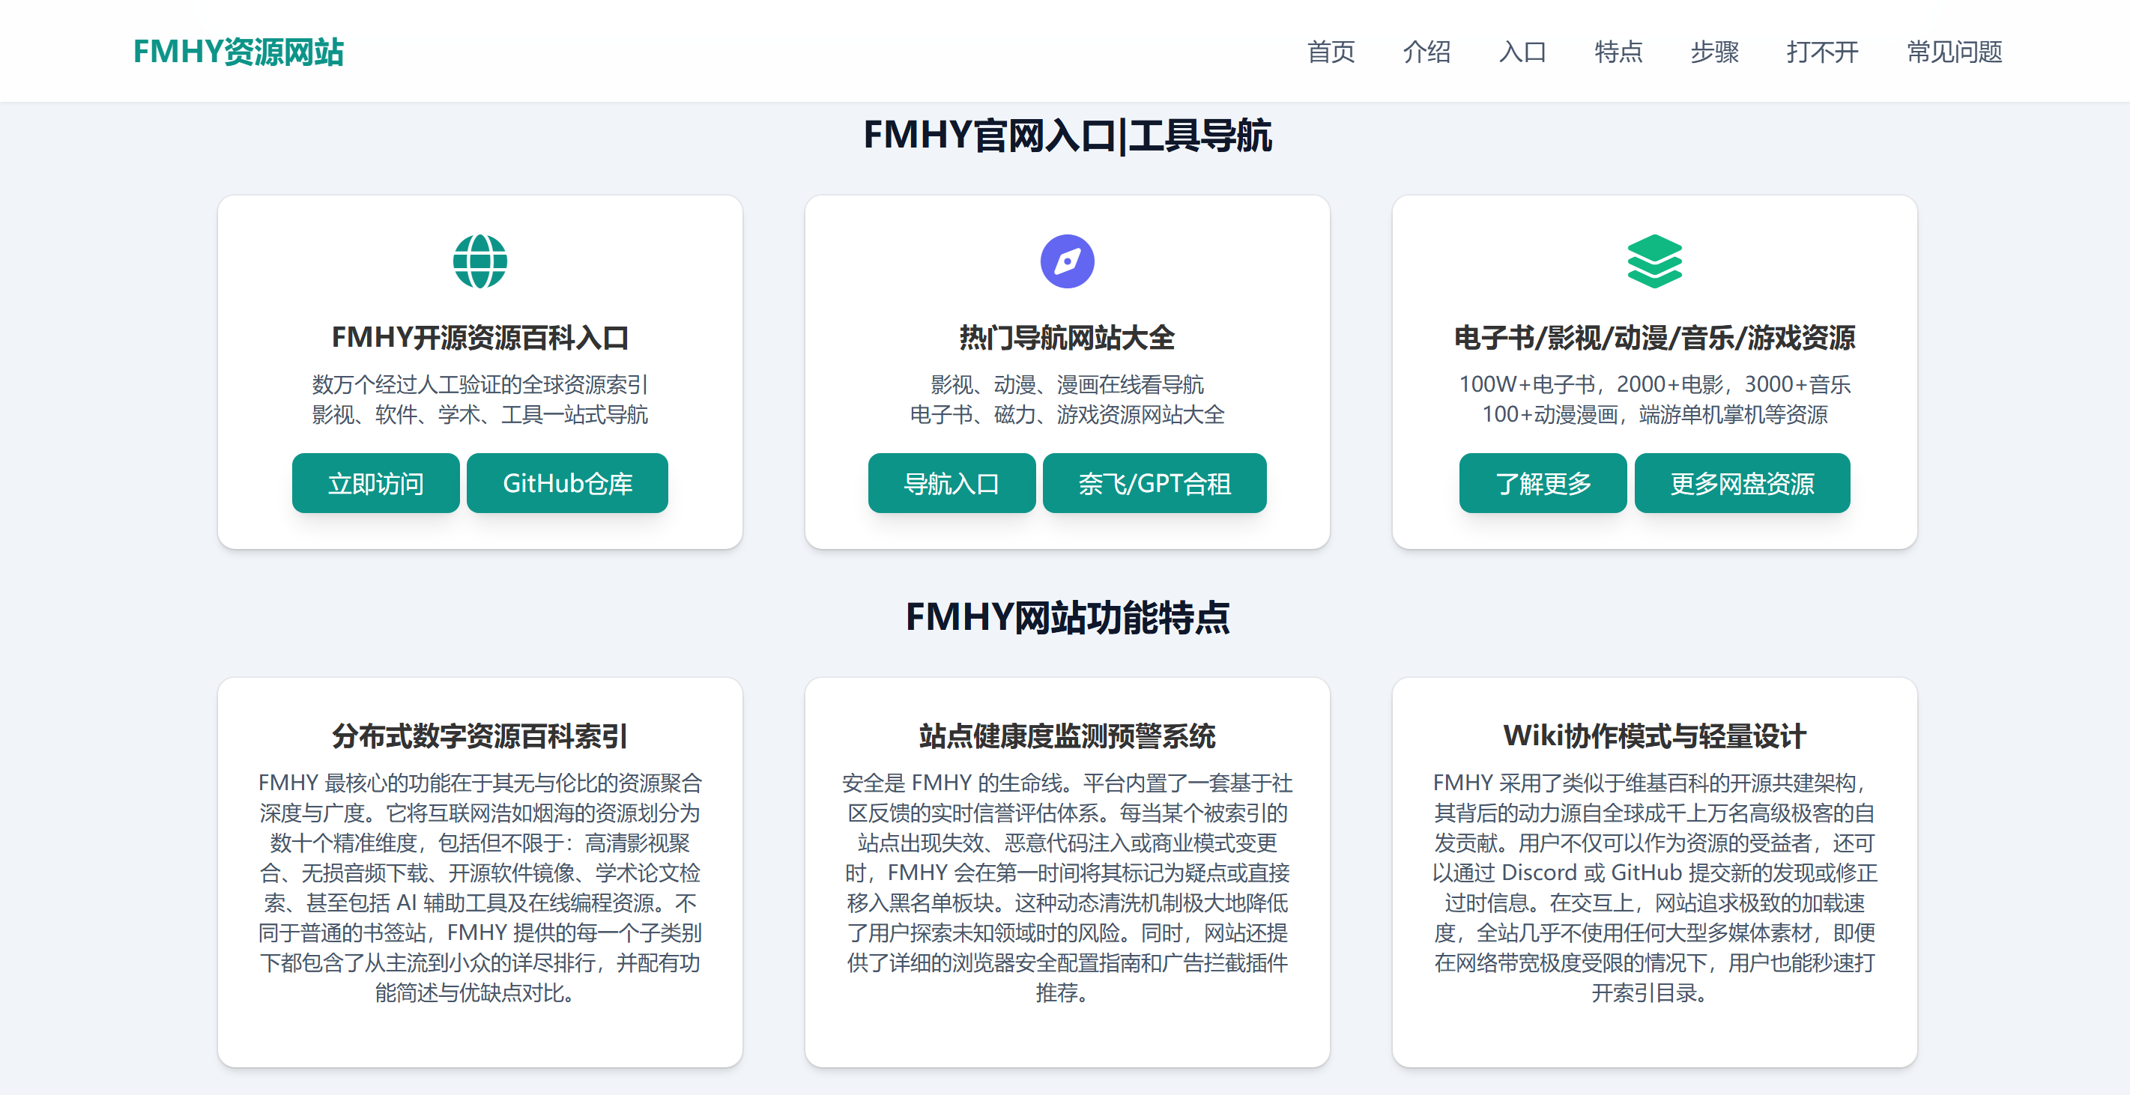
Task: Open the 步骤 menu entry
Action: [1714, 52]
